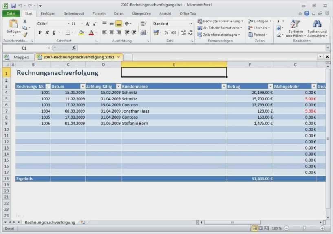The image size is (333, 234).
Task: Toggle middle vertical alignment
Action: (112, 24)
